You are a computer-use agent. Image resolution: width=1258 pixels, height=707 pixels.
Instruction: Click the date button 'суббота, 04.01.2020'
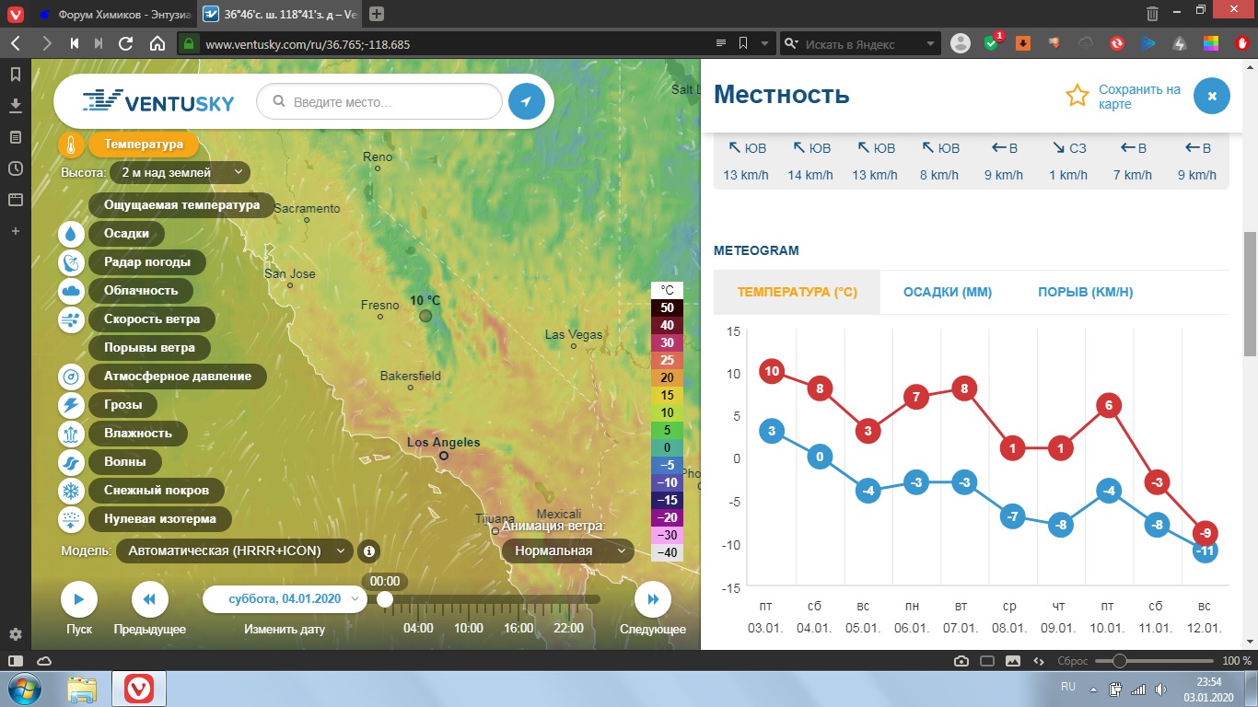point(285,599)
